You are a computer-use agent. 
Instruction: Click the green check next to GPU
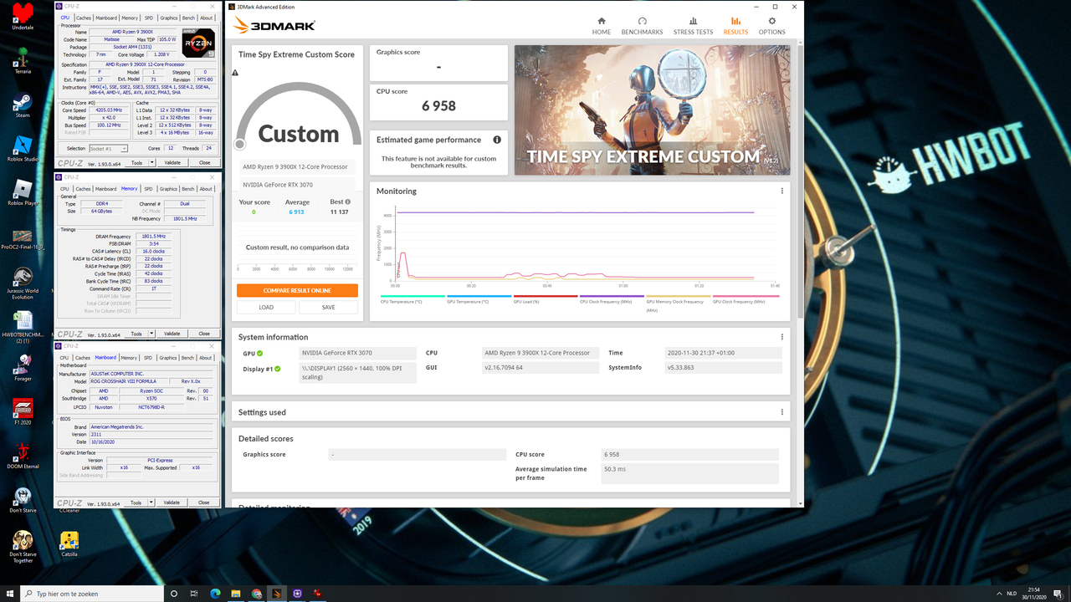click(260, 353)
